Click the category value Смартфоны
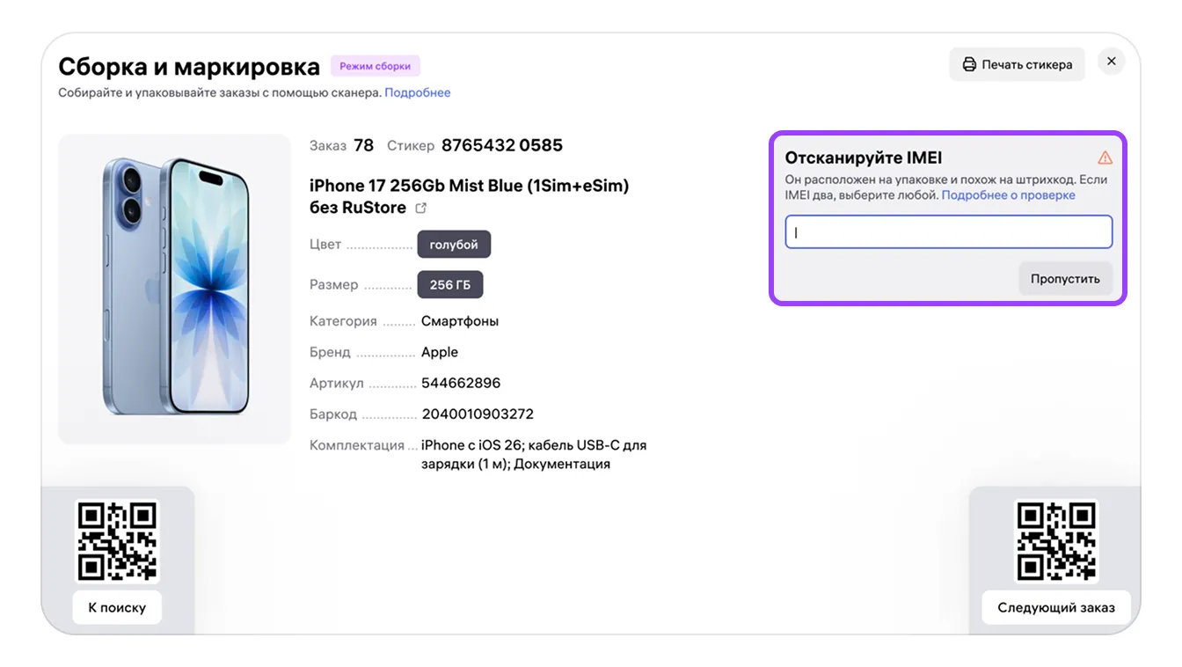Image resolution: width=1182 pixels, height=667 pixels. point(460,321)
